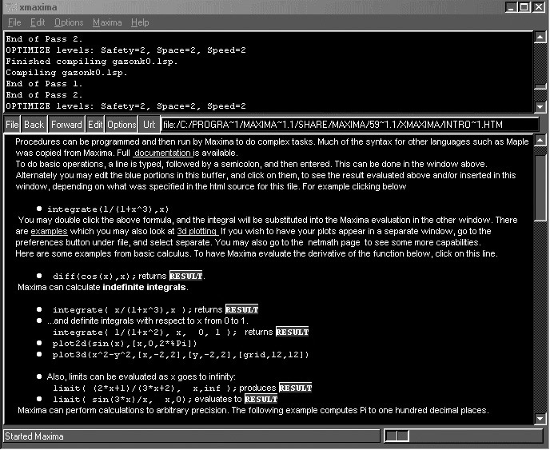Go Forward in the browser pane
This screenshot has width=550, height=450.
point(66,125)
